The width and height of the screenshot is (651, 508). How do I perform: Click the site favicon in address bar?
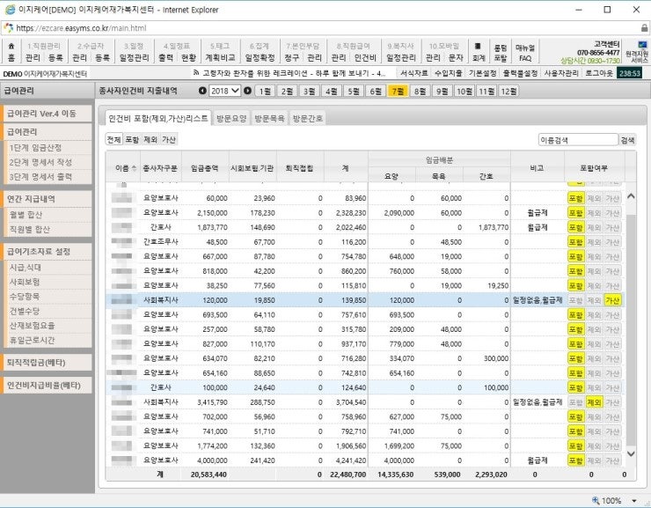[8, 28]
